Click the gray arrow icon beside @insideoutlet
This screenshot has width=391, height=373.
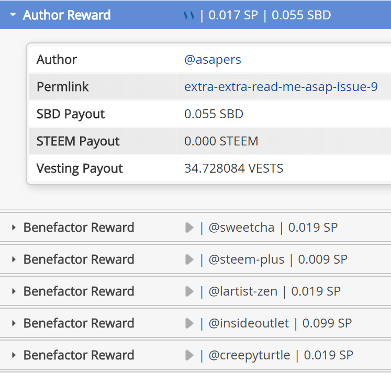point(189,323)
